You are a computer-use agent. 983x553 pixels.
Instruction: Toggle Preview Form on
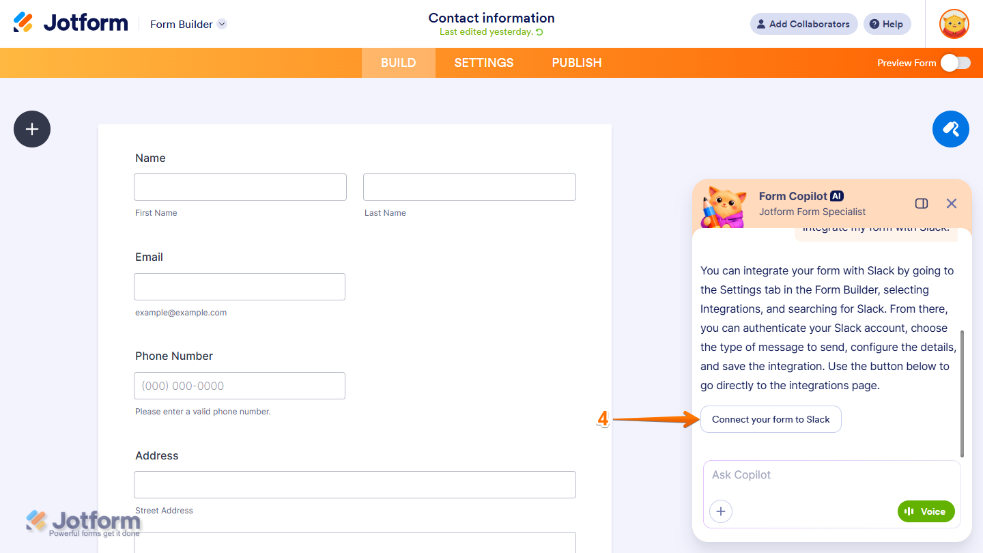click(x=954, y=62)
